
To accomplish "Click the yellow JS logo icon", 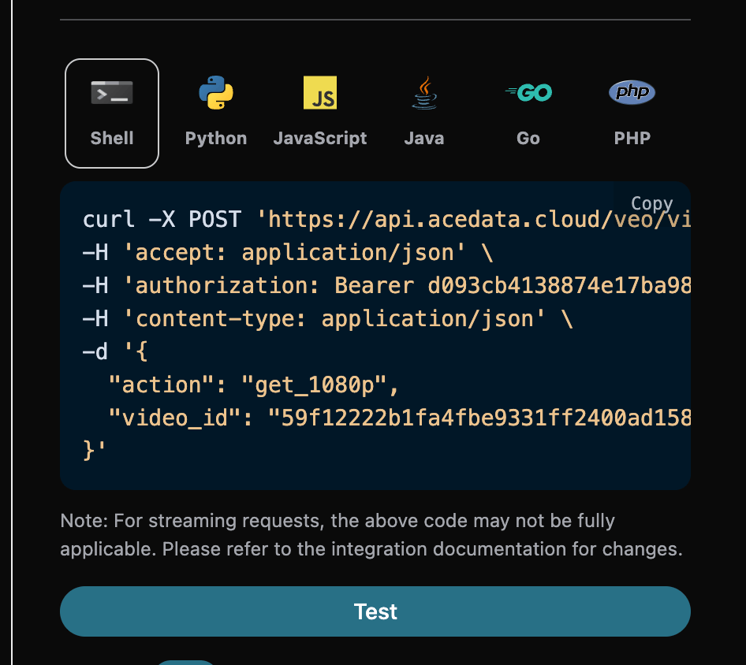I will [x=320, y=92].
